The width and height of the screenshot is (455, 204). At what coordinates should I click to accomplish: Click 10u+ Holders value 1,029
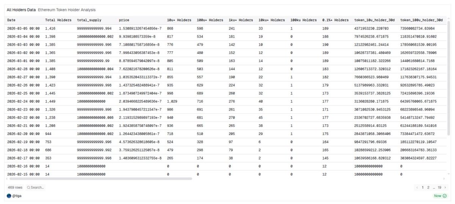point(172,101)
